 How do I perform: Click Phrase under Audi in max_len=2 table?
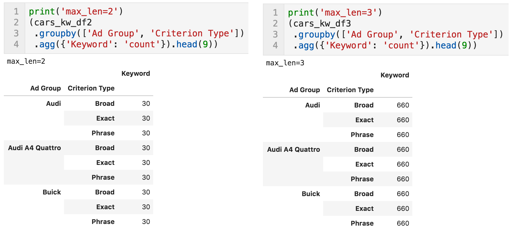tap(103, 133)
